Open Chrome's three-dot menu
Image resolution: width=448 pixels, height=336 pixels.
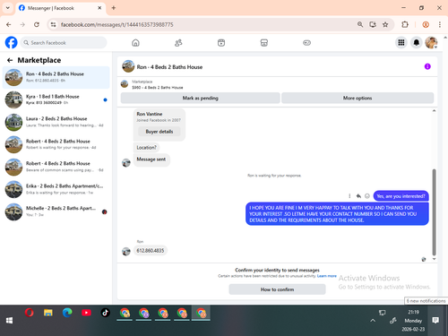coord(440,24)
